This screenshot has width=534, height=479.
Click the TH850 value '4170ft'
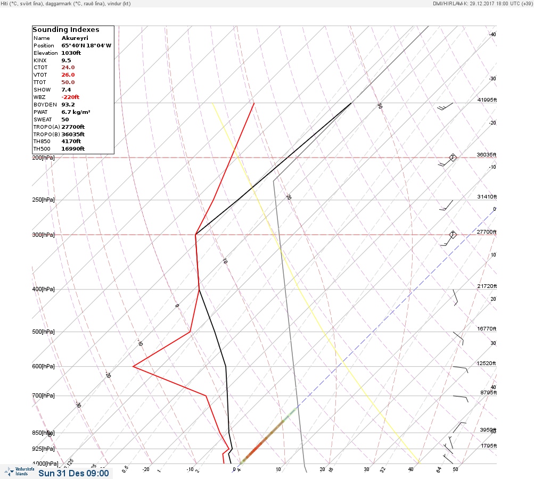[x=71, y=141]
